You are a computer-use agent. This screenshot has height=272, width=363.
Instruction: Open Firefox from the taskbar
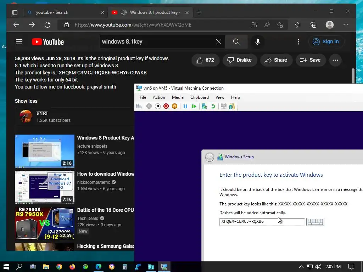72,267
